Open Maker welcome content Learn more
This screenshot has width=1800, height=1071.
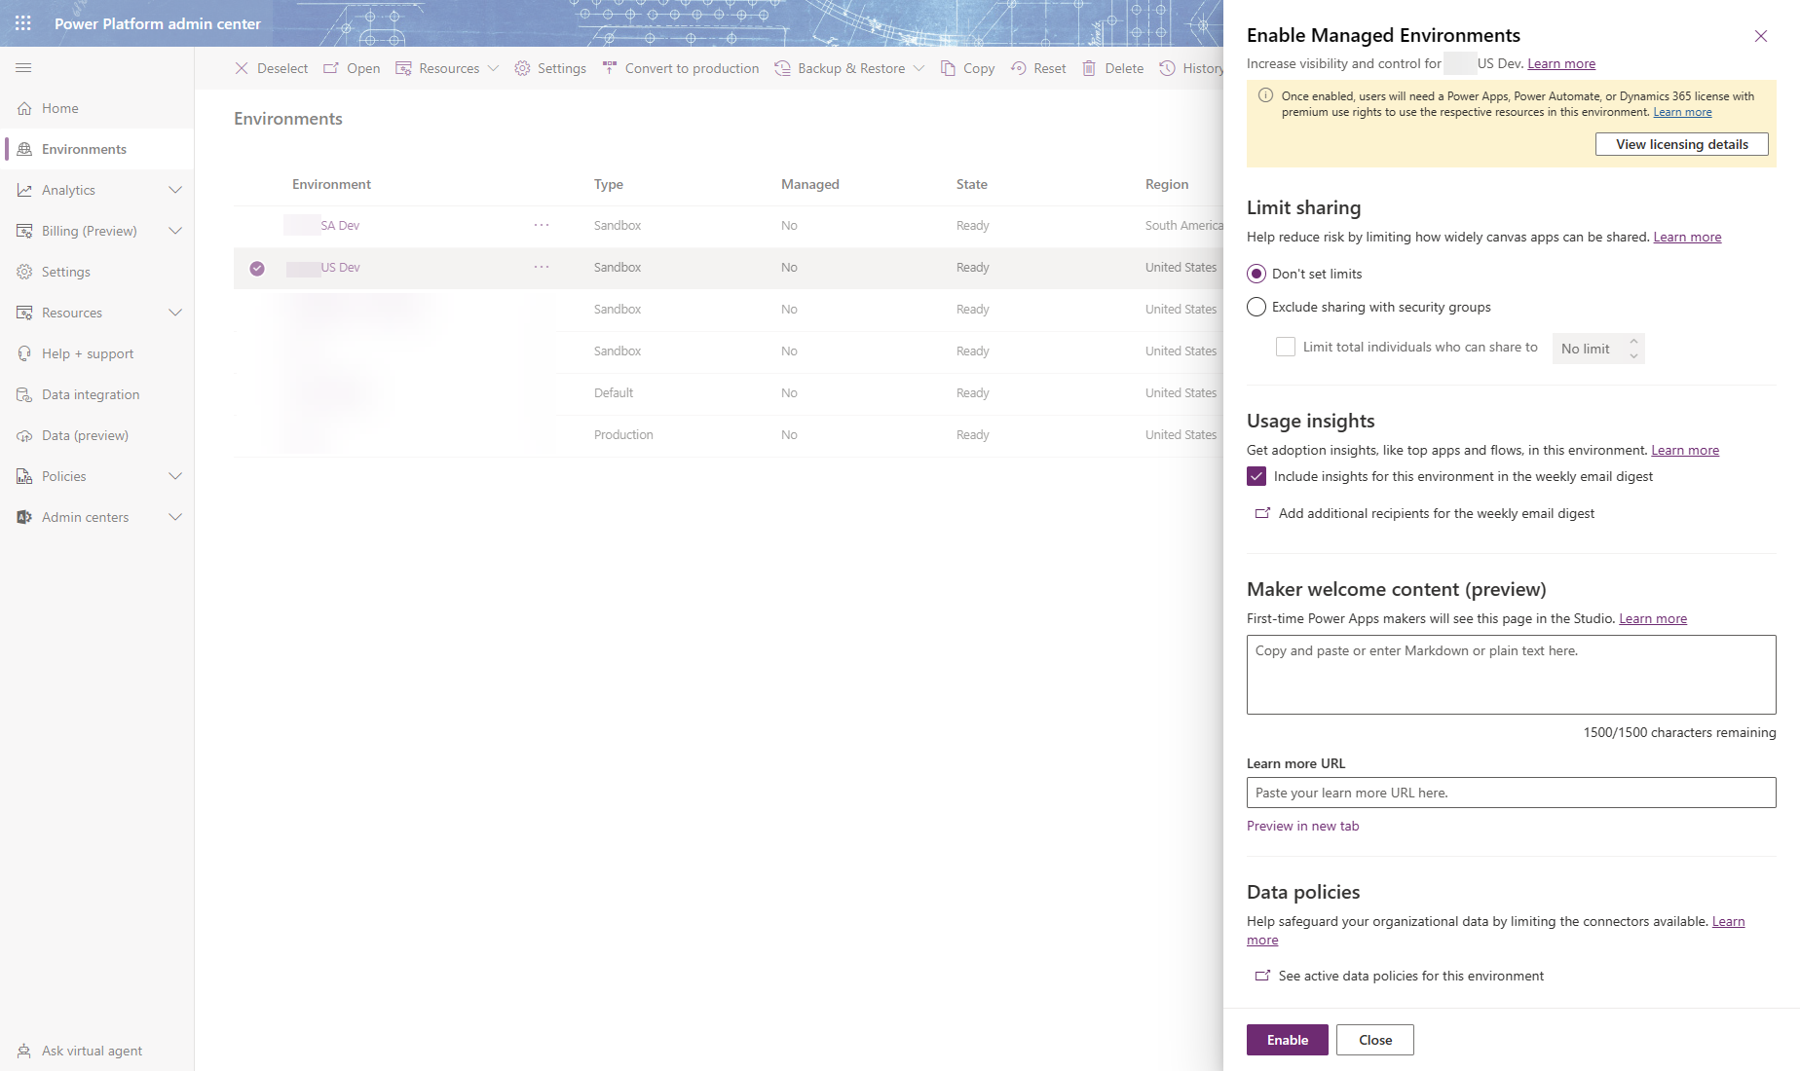tap(1653, 618)
